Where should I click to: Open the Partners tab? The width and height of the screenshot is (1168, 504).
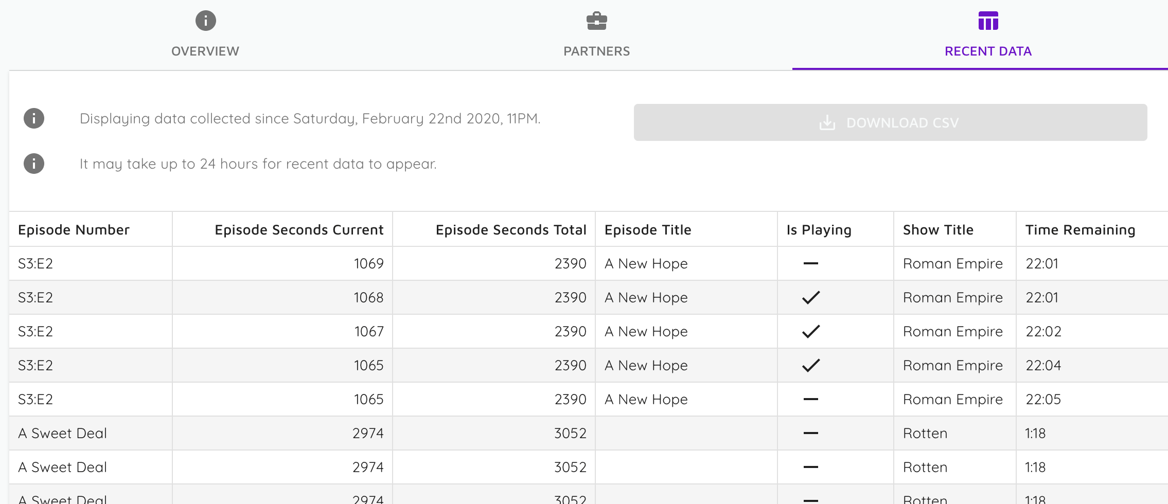click(x=596, y=51)
